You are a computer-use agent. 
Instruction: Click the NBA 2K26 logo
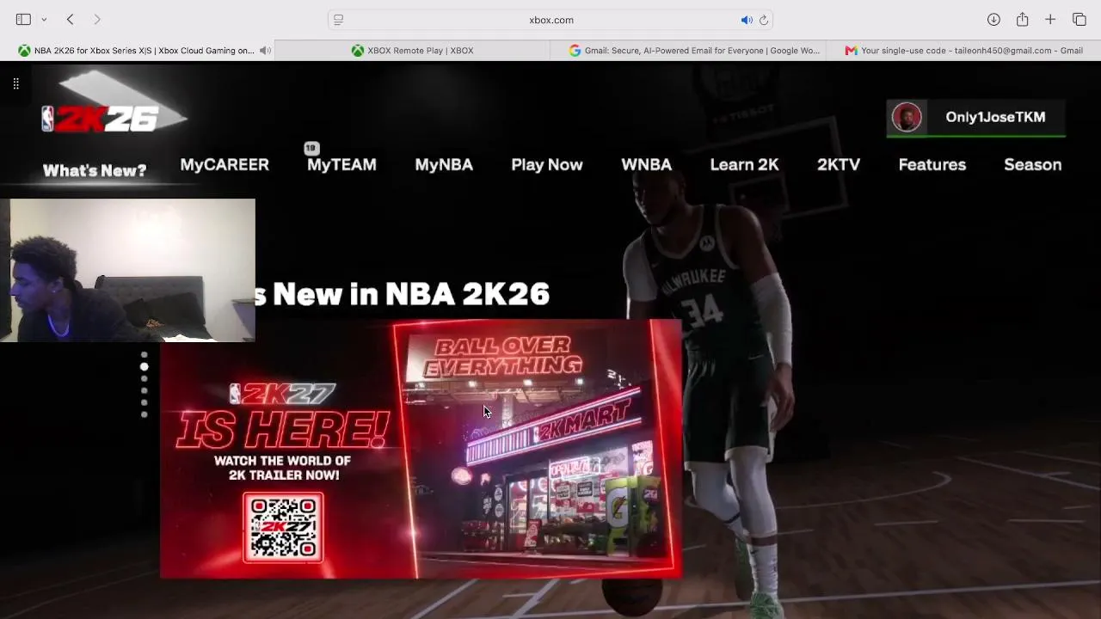[101, 119]
